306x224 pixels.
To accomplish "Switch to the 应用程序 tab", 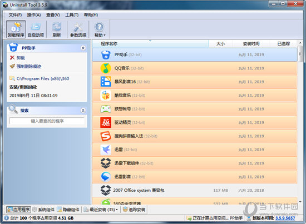I will 18,210.
